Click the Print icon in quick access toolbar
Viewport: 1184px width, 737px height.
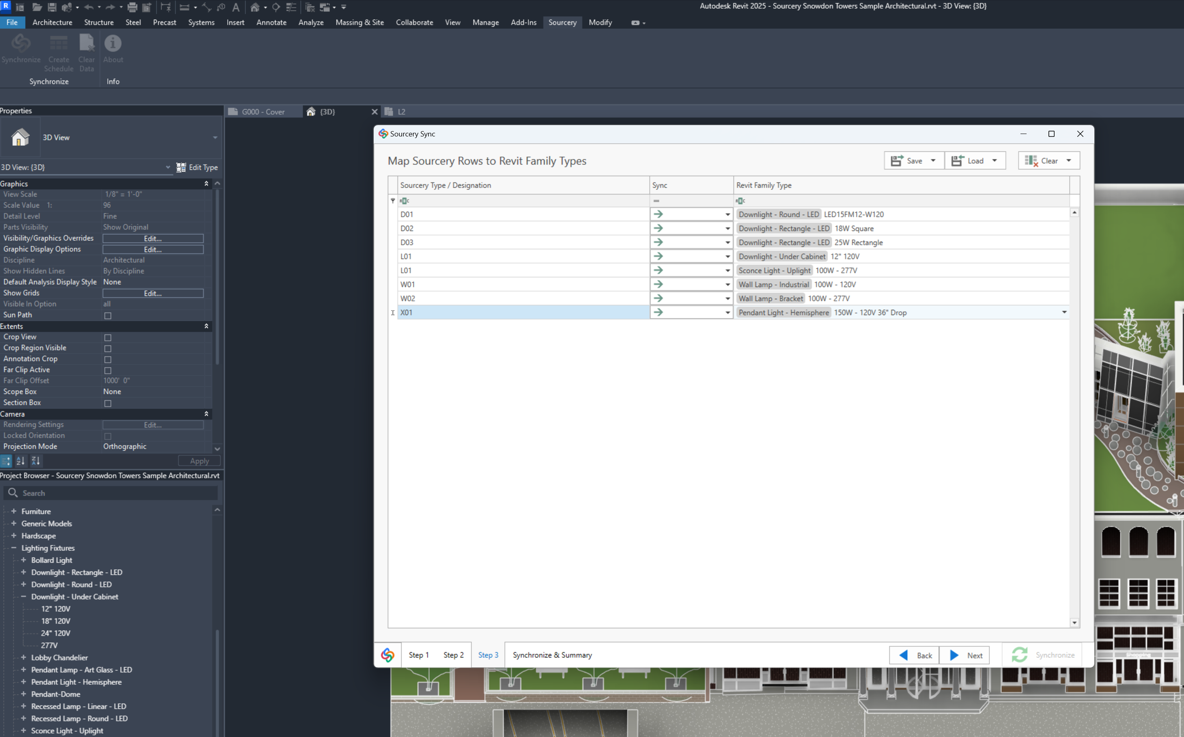(x=132, y=7)
